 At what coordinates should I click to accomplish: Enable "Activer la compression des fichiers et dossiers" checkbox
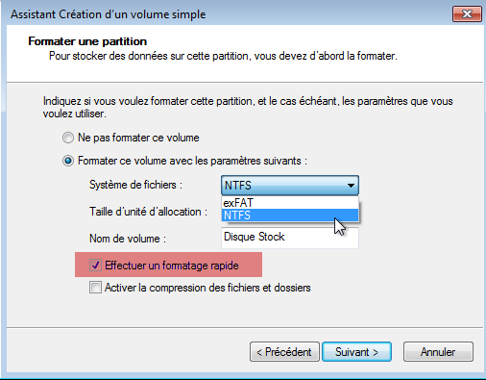[95, 288]
